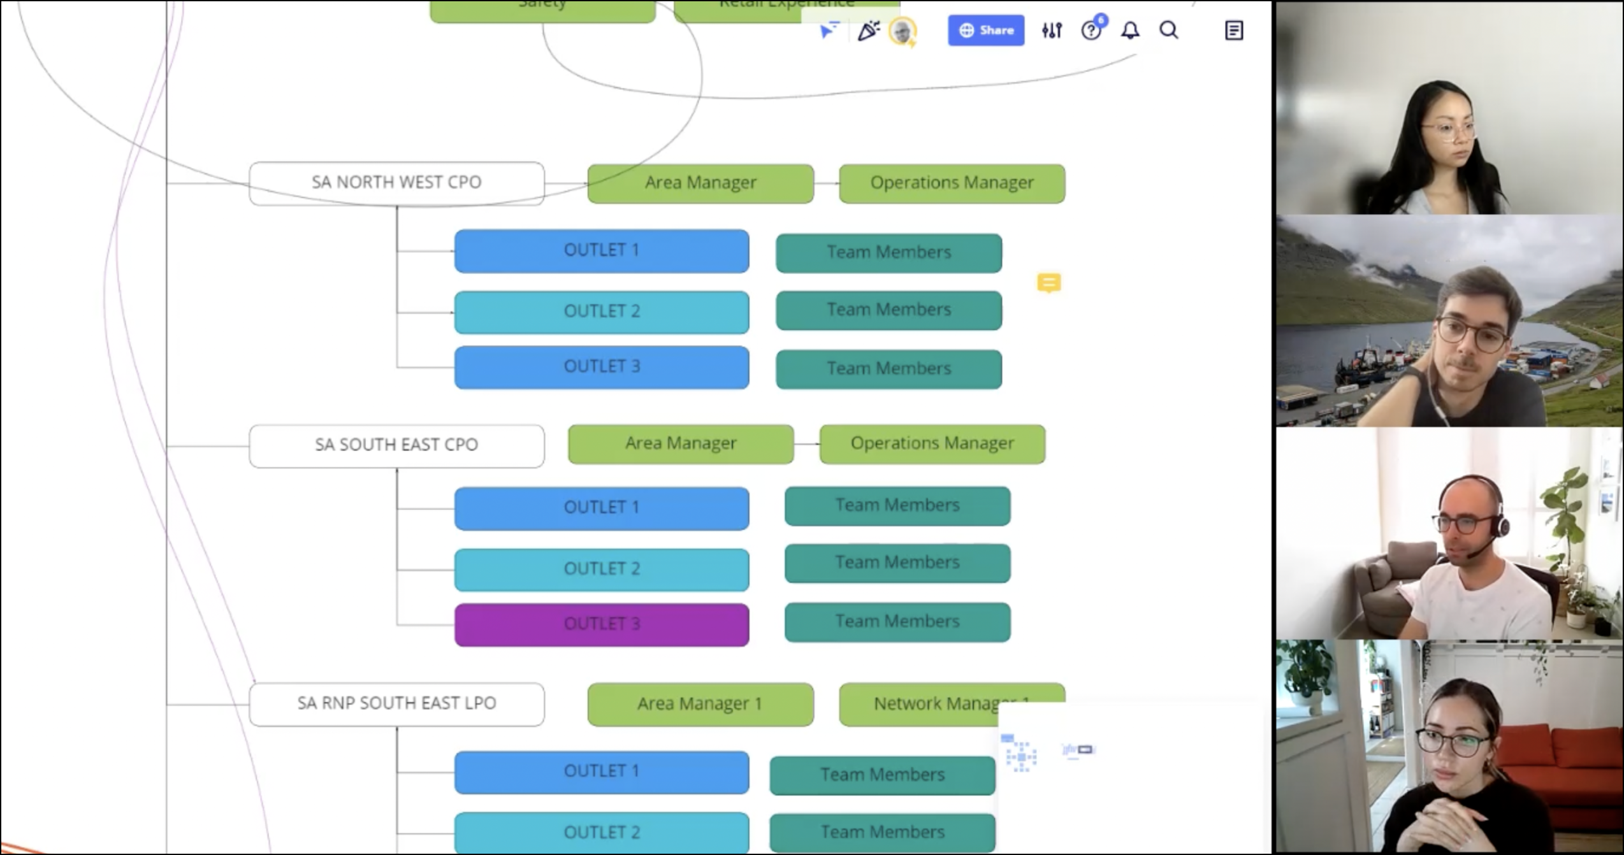
Task: Click the video tile of man with headset
Action: (x=1448, y=534)
